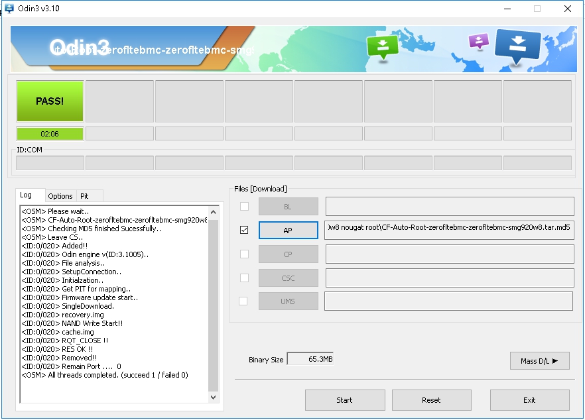The width and height of the screenshot is (585, 420).
Task: Click log line 'Leave CS..'
Action: click(52, 237)
